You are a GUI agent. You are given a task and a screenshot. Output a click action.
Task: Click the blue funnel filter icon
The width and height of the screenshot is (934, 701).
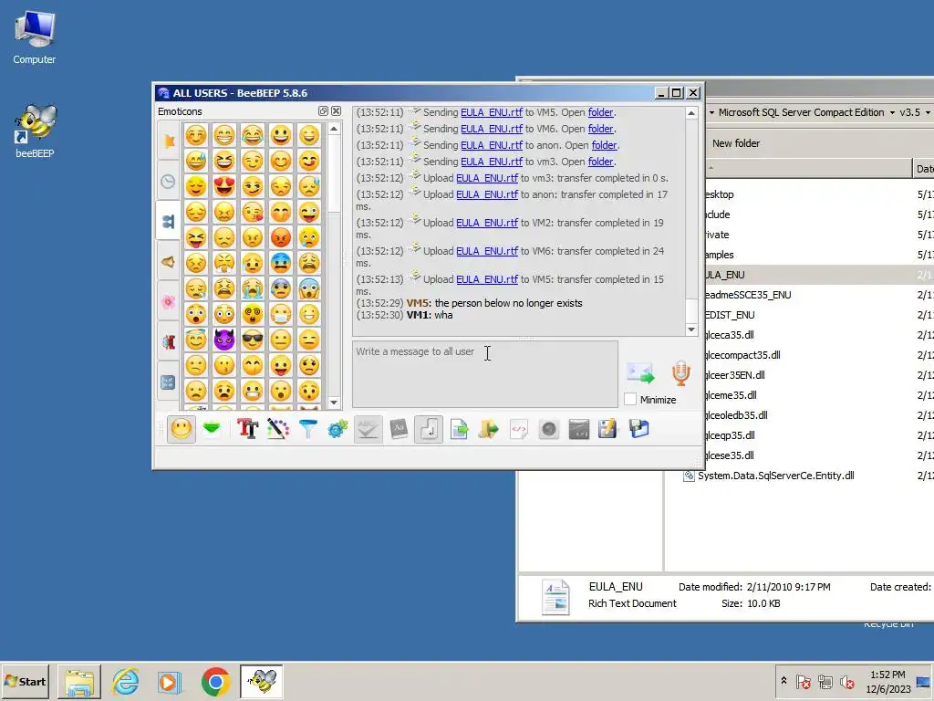click(x=308, y=429)
